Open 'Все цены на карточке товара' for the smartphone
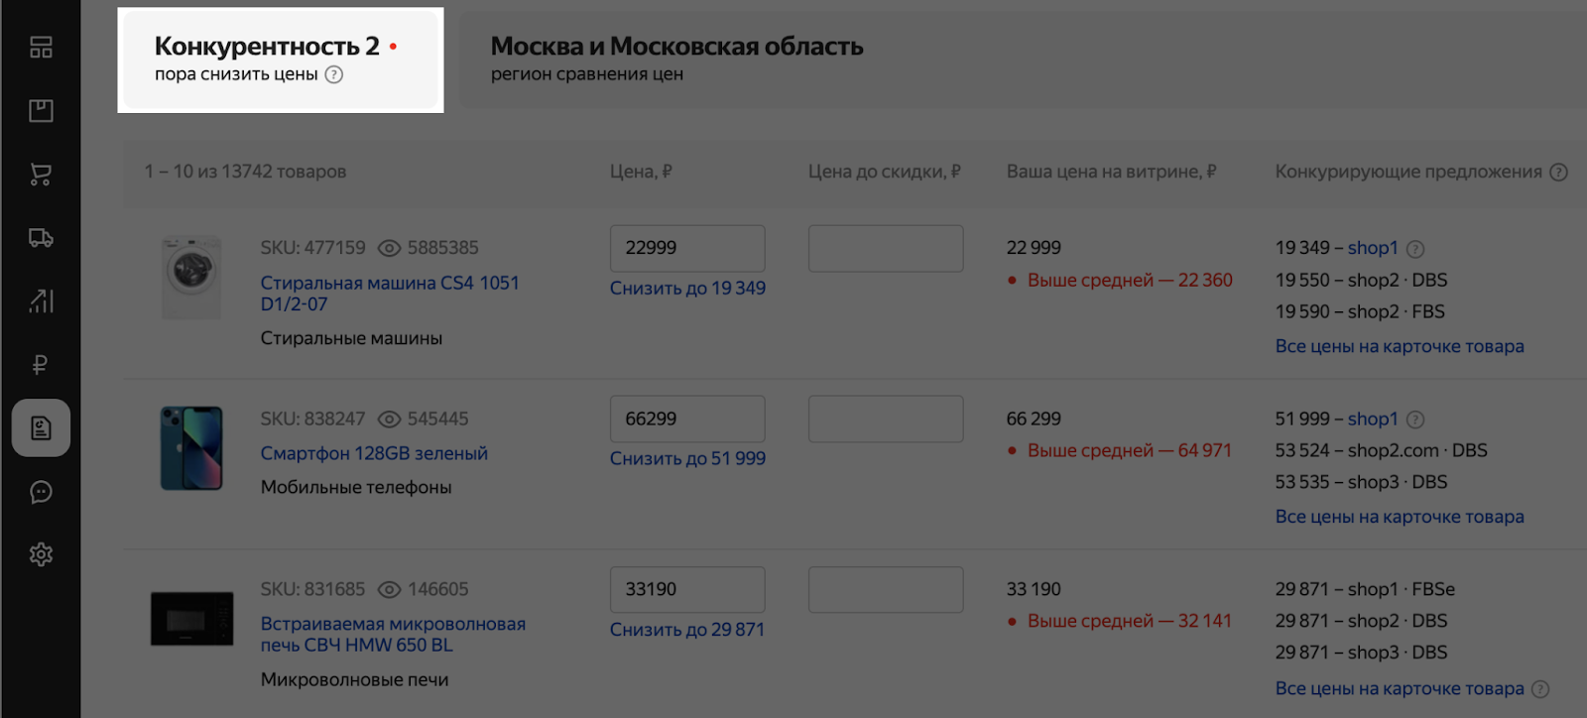Screen dimensions: 1587x718 [1400, 516]
